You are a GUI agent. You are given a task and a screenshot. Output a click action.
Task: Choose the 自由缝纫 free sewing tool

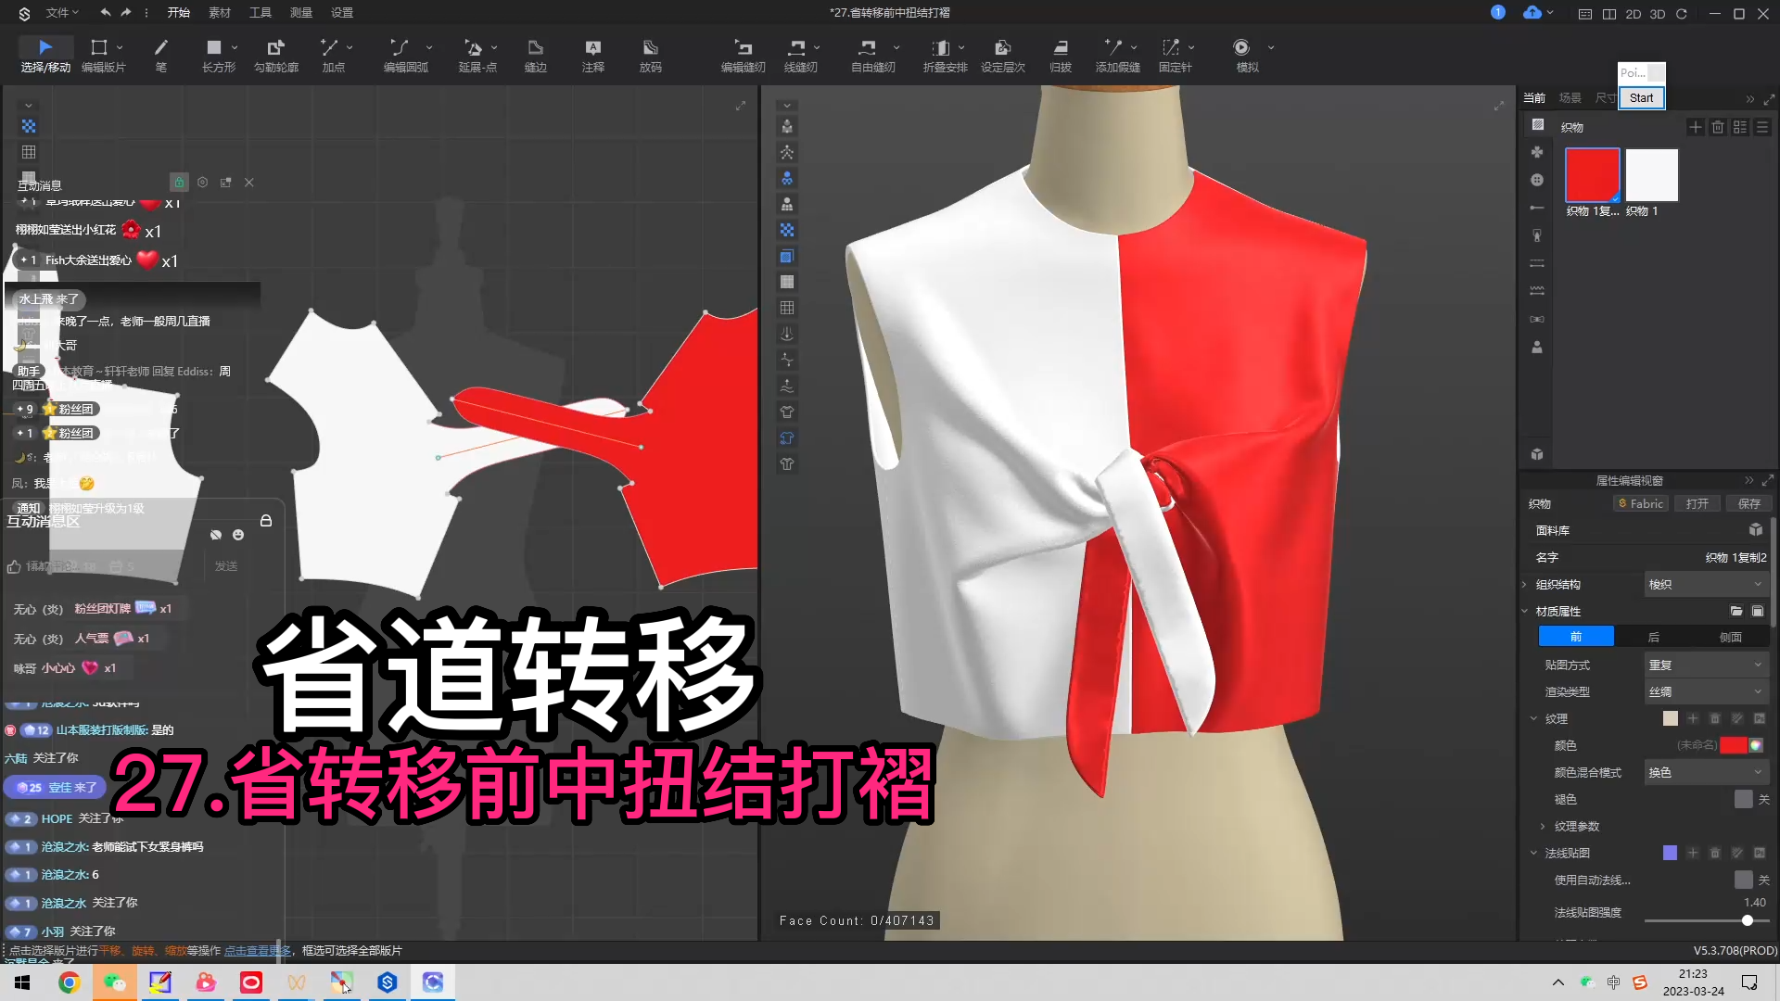pos(872,56)
